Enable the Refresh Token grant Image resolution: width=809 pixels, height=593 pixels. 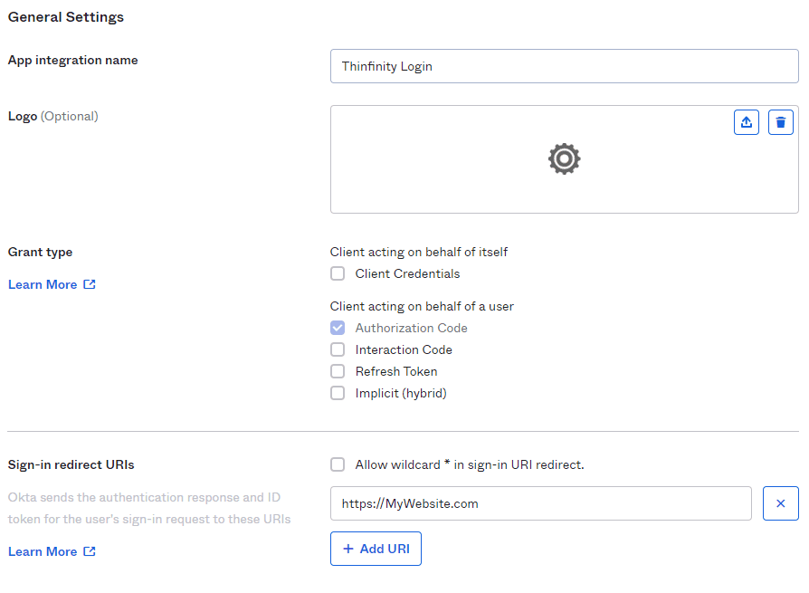pos(338,370)
